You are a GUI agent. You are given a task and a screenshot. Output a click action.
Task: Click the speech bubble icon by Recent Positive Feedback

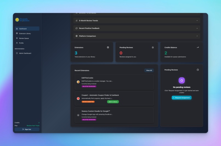click(76, 28)
